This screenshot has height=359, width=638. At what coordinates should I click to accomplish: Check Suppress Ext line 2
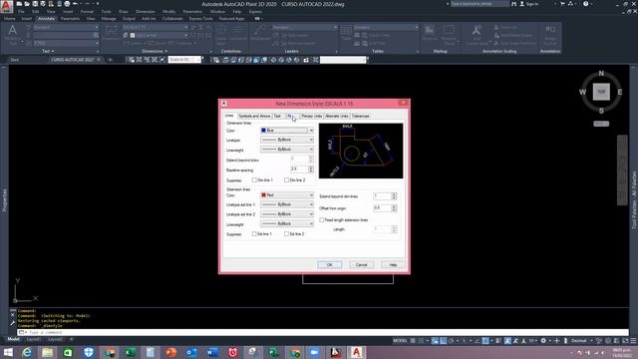286,234
